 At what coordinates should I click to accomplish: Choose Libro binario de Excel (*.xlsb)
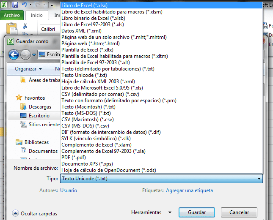(x=161, y=18)
